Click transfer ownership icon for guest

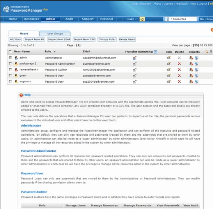(135, 76)
